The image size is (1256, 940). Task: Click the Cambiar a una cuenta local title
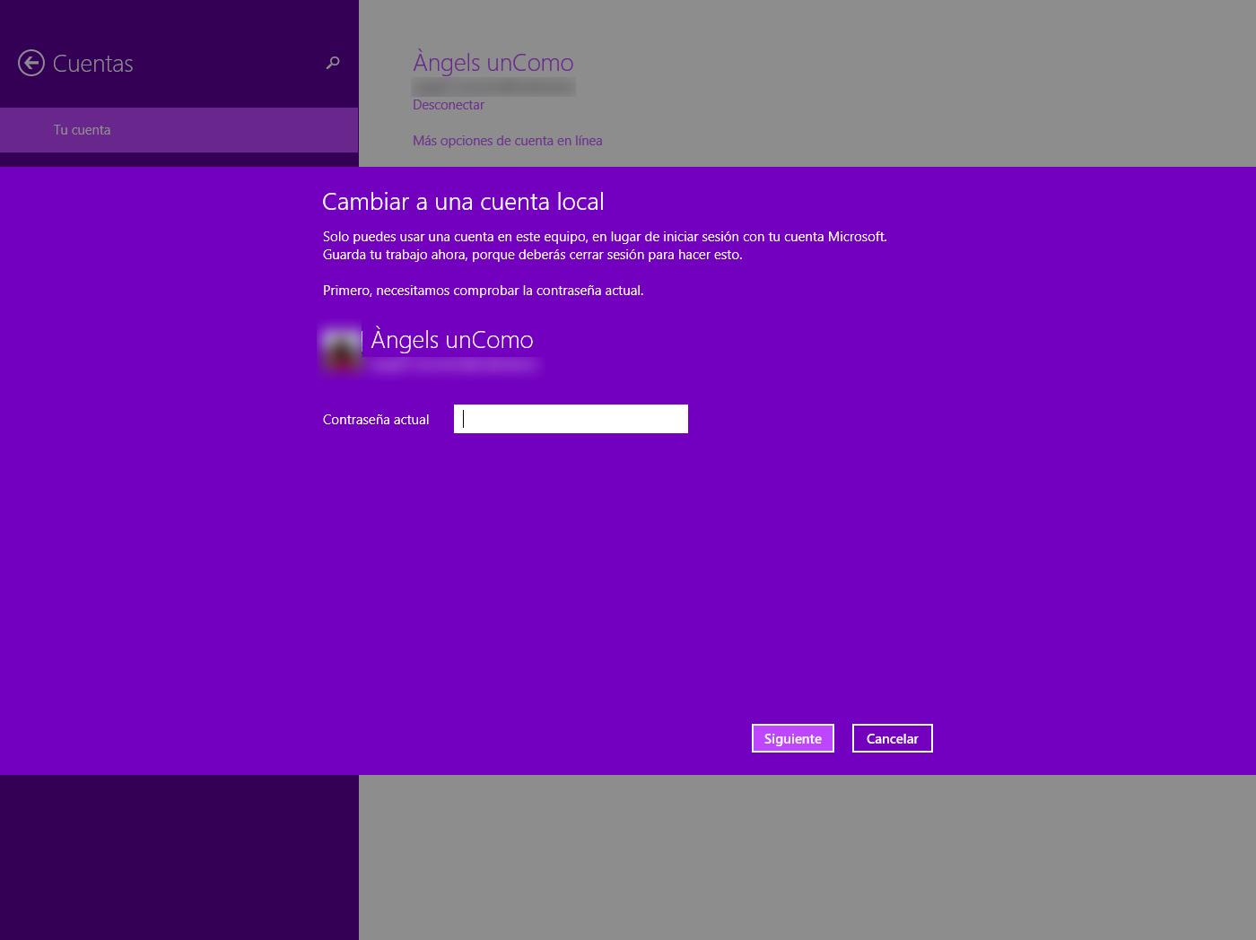pos(463,202)
